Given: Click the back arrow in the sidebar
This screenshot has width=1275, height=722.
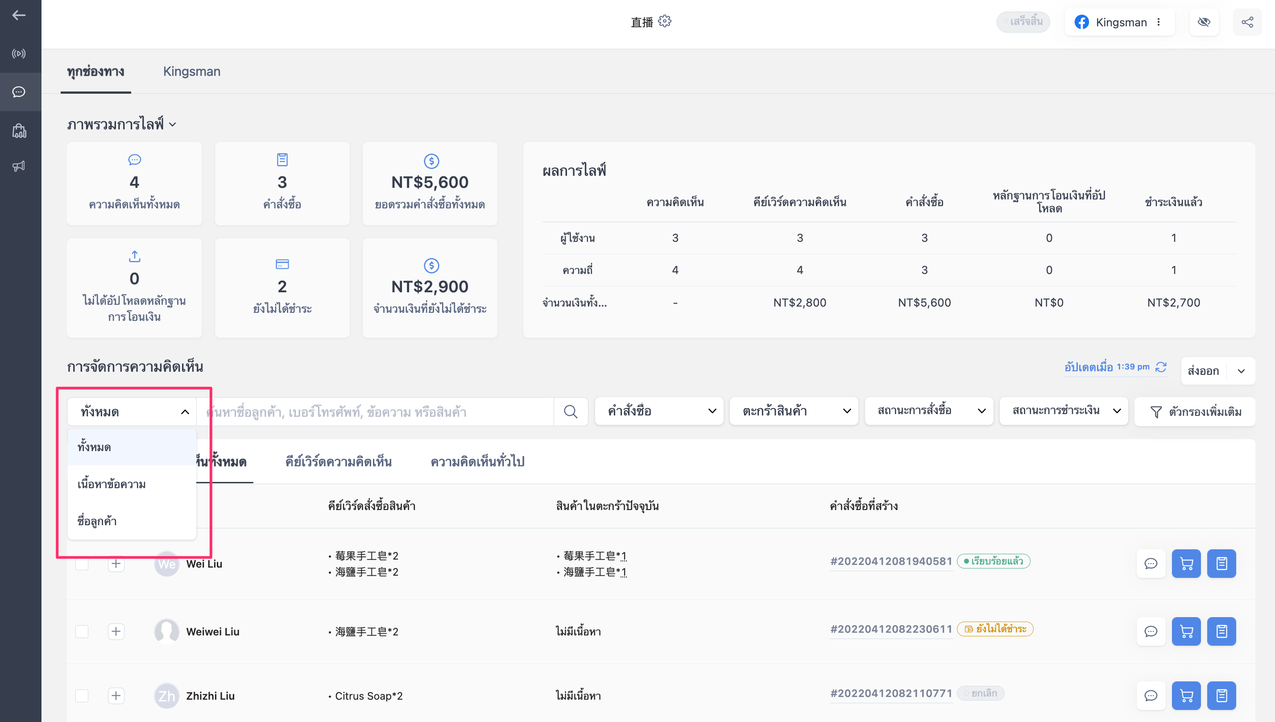Looking at the screenshot, I should 19,15.
